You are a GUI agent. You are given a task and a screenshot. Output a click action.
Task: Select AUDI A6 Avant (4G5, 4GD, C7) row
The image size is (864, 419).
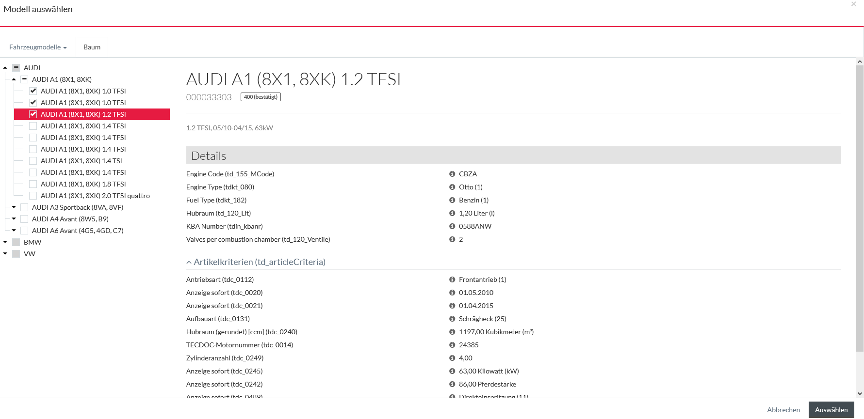78,231
